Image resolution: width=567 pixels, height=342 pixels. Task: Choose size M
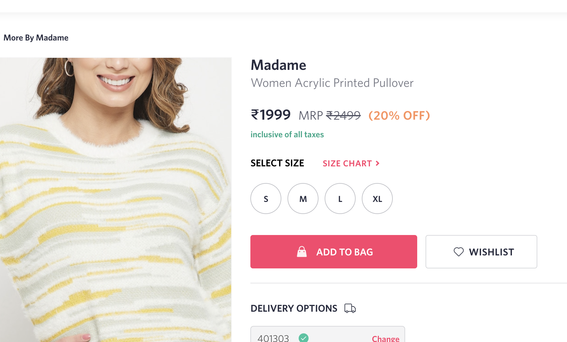(x=303, y=199)
